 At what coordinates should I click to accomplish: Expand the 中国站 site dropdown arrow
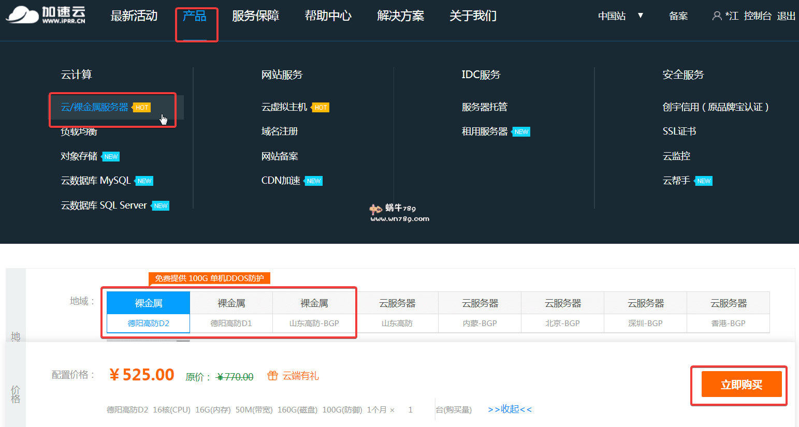(641, 16)
